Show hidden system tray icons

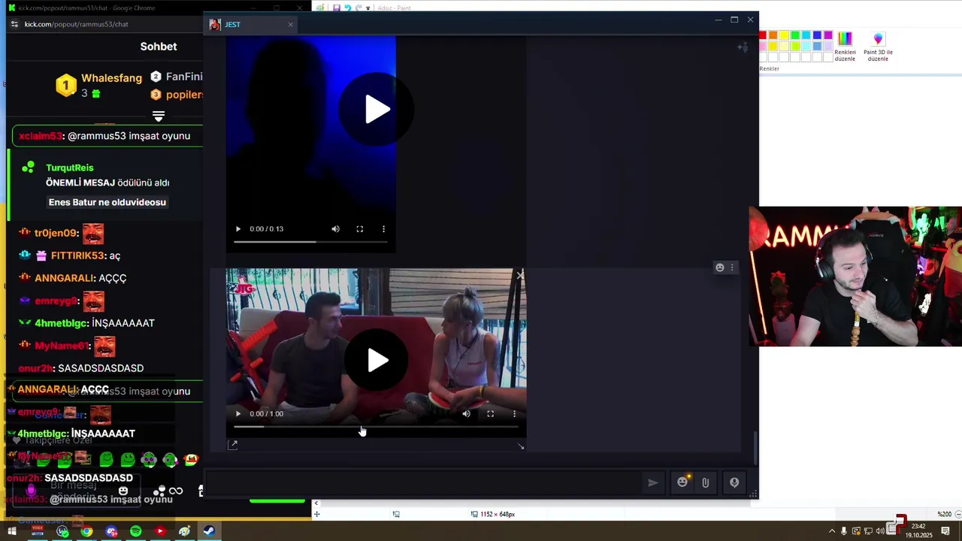831,531
